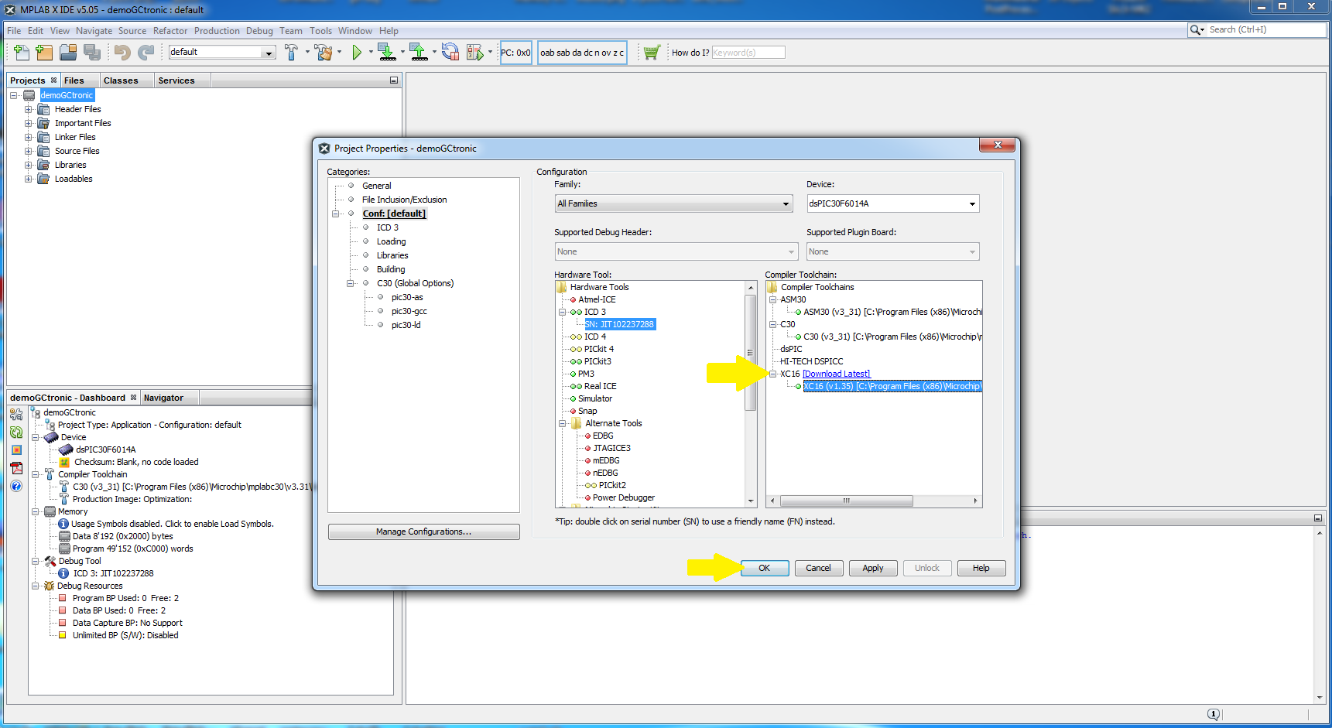Open the Microchip store cart icon
This screenshot has width=1332, height=728.
coord(651,53)
